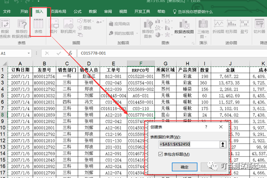Switch to the Data (数据) tab
Screen dimensions: 267x178
[93, 12]
